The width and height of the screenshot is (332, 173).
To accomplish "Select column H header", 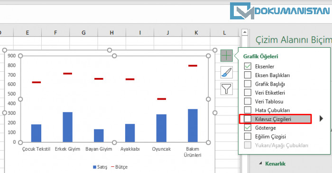I will tap(111, 33).
